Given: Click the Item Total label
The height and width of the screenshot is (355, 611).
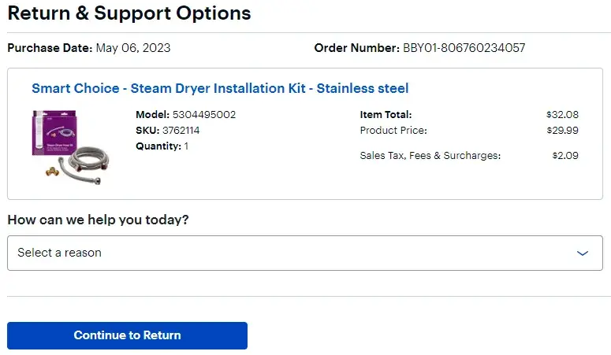Looking at the screenshot, I should tap(386, 115).
